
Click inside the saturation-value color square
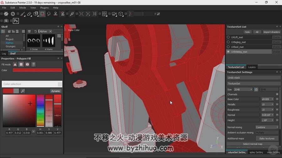pos(19,111)
